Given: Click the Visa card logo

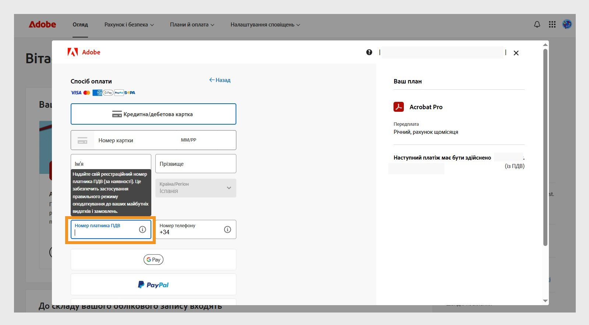Looking at the screenshot, I should tap(76, 93).
